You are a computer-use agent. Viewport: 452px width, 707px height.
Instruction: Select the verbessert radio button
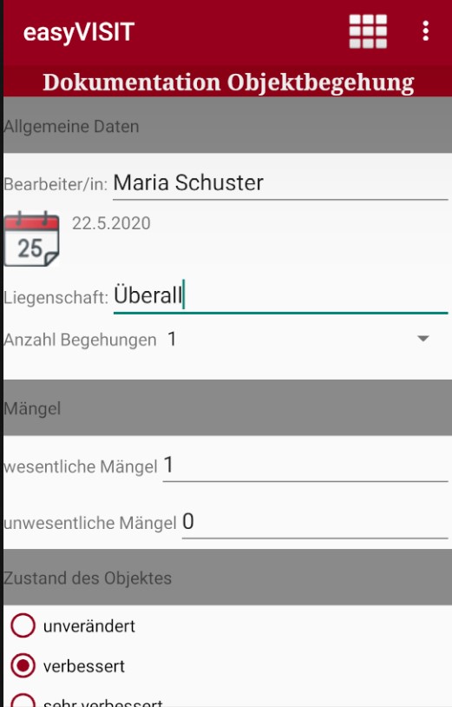click(x=23, y=666)
